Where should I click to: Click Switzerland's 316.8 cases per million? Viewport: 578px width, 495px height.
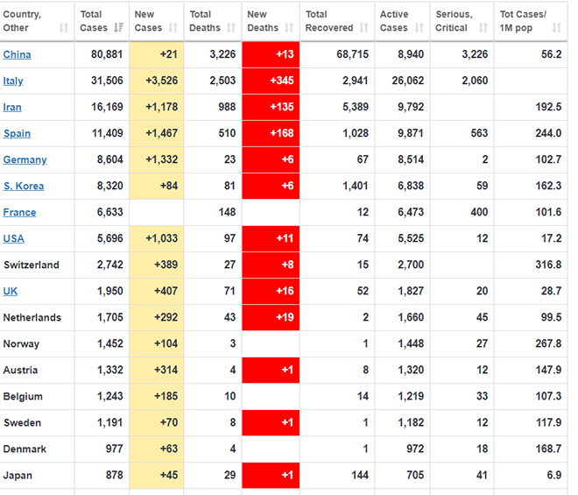[x=548, y=265]
